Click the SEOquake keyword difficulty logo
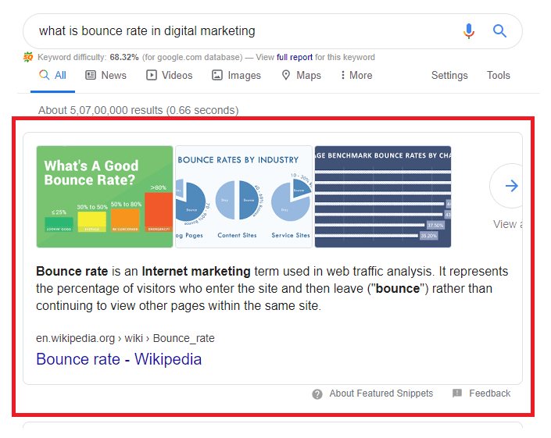Viewport: 551px width, 438px height. tap(28, 57)
